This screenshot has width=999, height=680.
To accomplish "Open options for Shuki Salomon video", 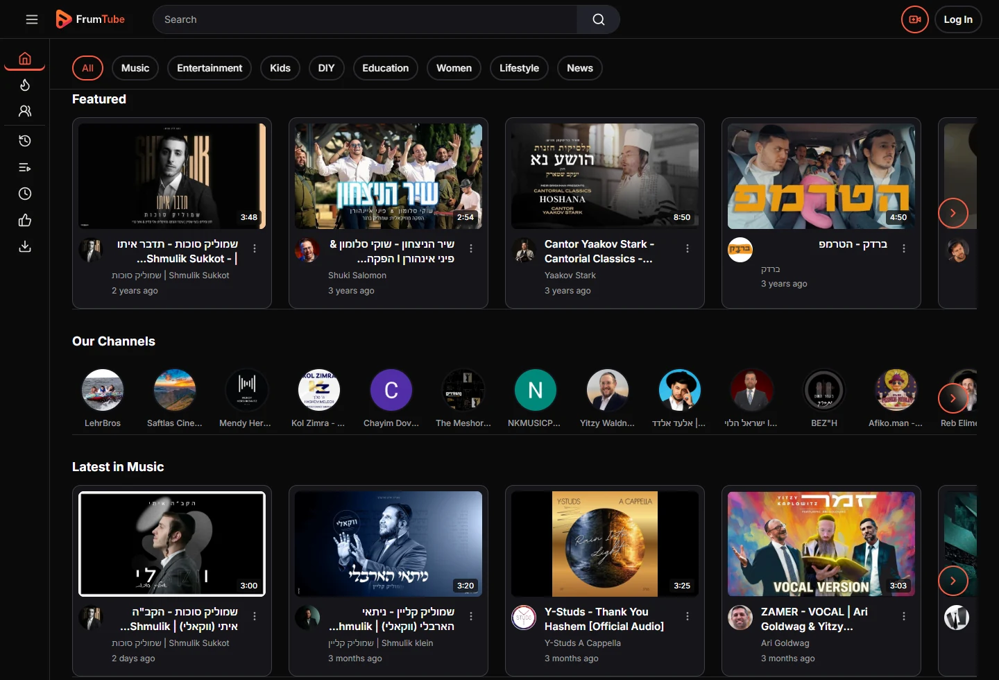I will (471, 248).
